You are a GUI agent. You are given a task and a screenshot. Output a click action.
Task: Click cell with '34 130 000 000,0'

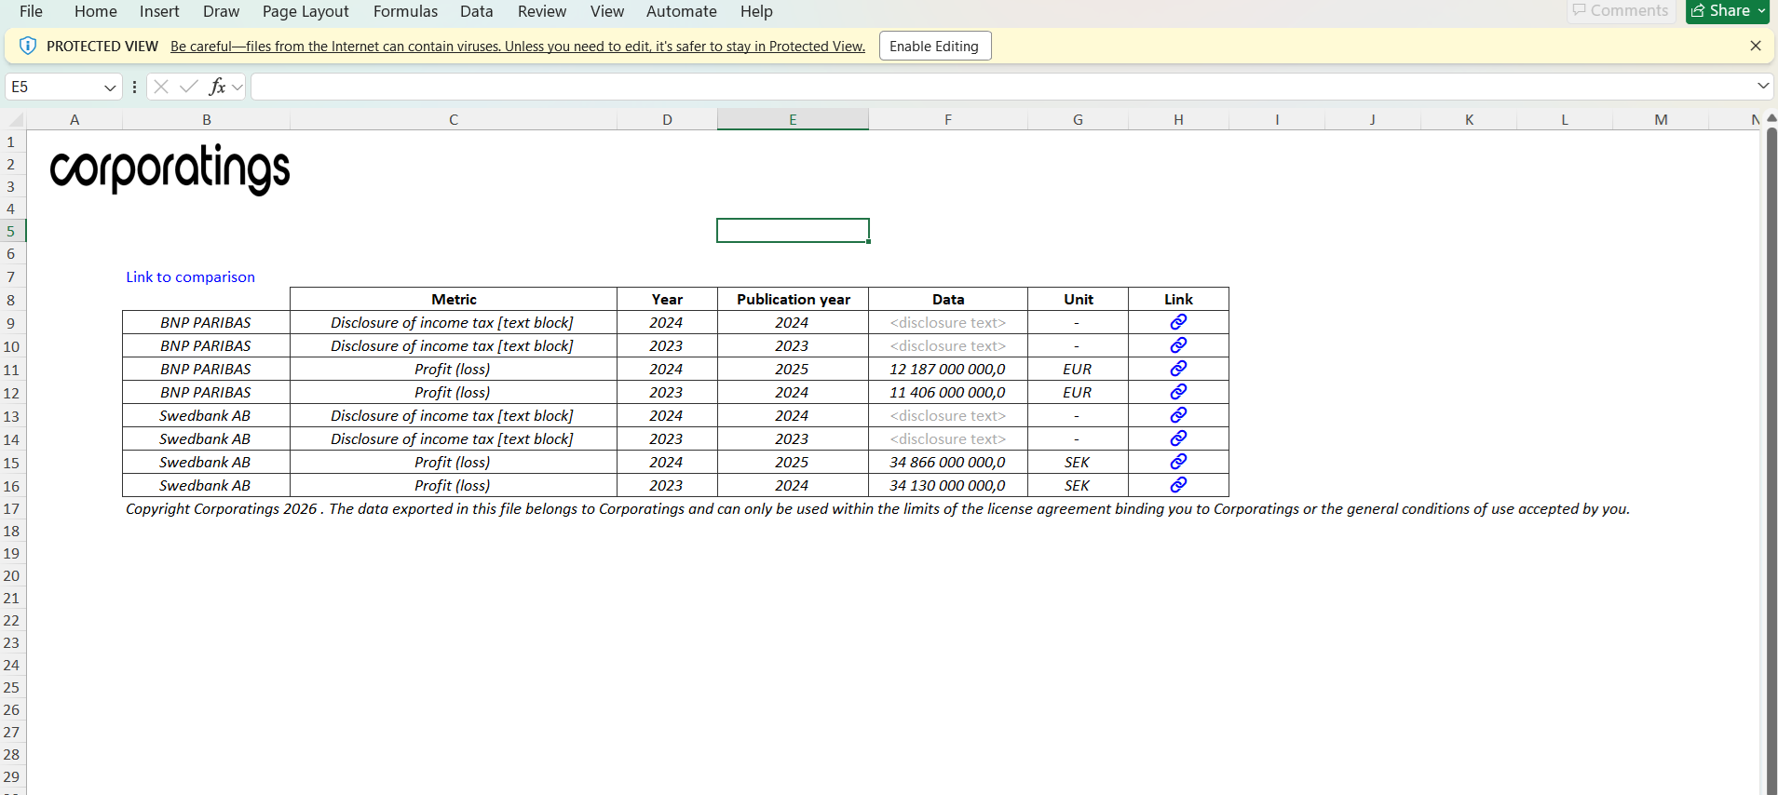pyautogui.click(x=948, y=485)
